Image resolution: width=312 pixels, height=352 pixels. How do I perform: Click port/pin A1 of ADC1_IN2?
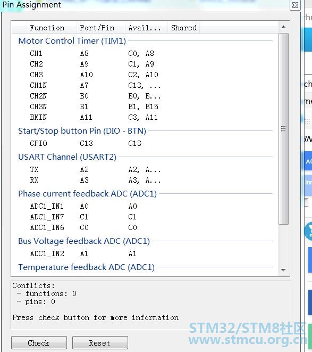point(84,253)
